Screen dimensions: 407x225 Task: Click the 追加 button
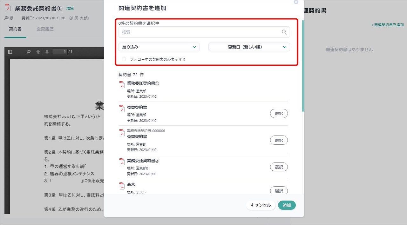coord(287,205)
